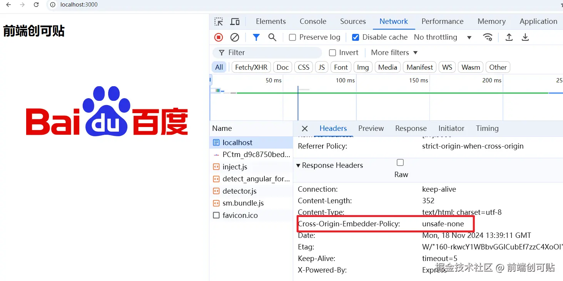Click the strict-origin-when-cross-origin value
The width and height of the screenshot is (563, 281).
[473, 146]
